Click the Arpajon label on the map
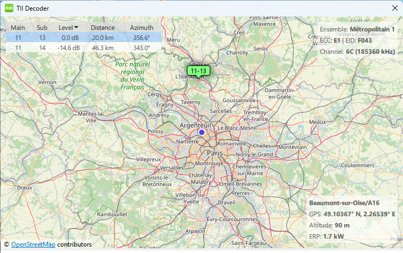The width and height of the screenshot is (403, 253). pos(195,231)
